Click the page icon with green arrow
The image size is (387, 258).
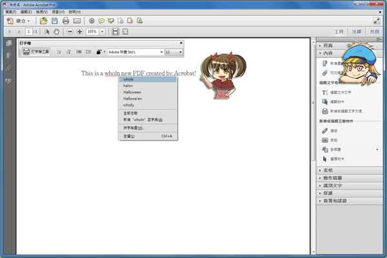point(140,21)
